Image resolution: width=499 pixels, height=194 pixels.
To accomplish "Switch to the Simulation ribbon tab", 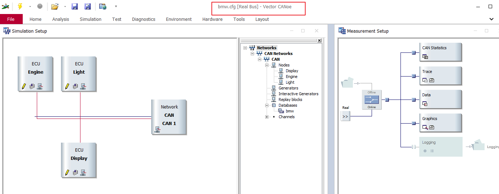I will click(91, 19).
